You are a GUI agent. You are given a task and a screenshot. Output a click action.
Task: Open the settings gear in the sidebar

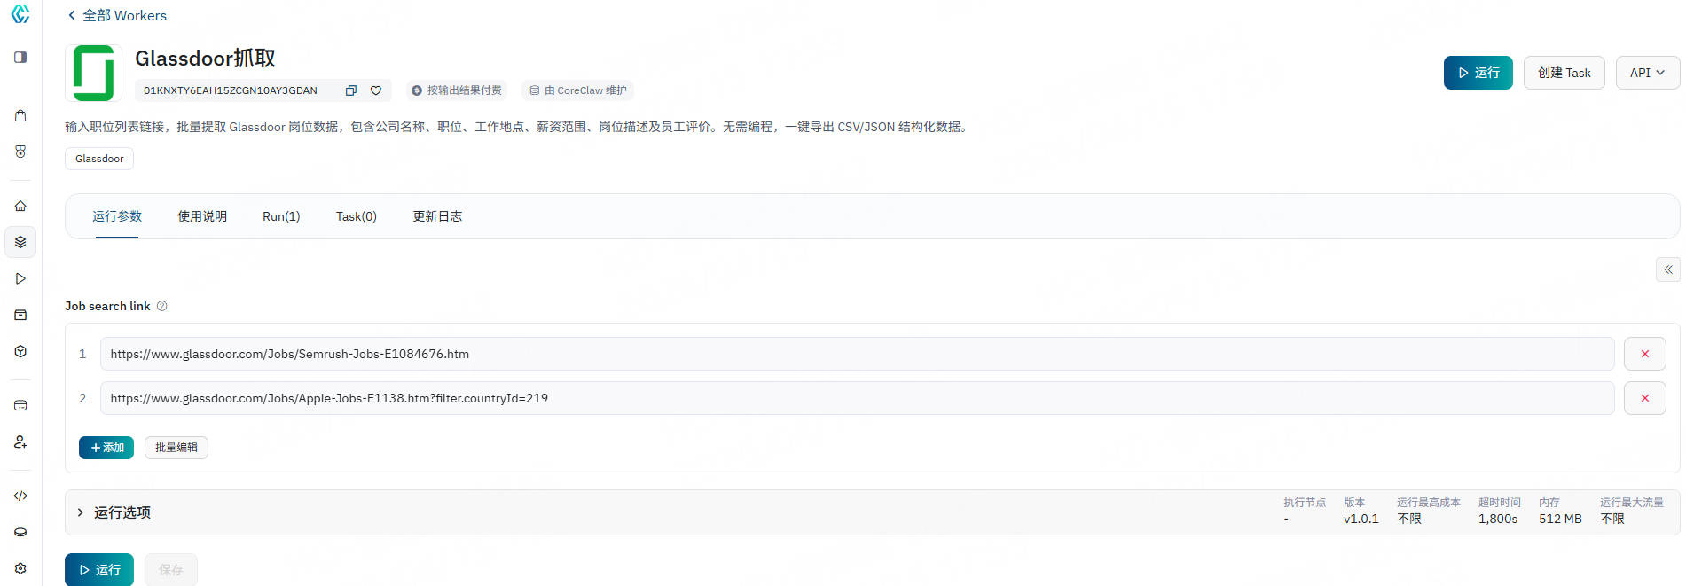20,568
